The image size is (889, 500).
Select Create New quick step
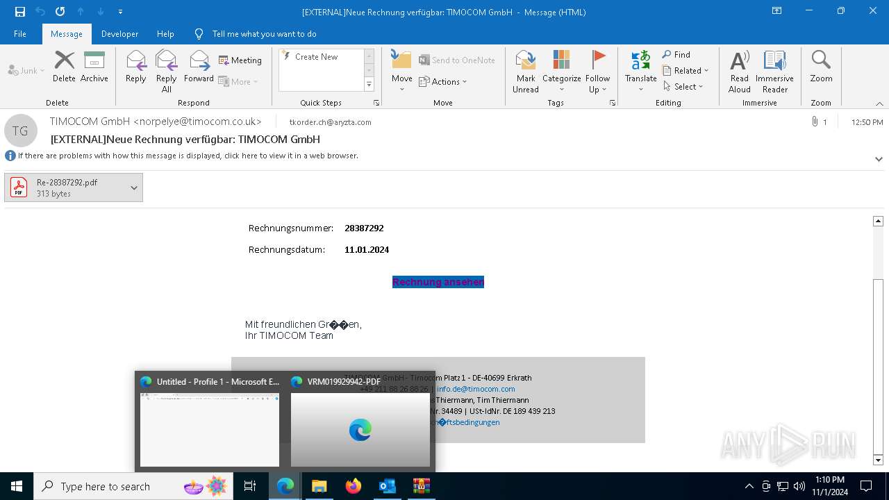[x=316, y=57]
